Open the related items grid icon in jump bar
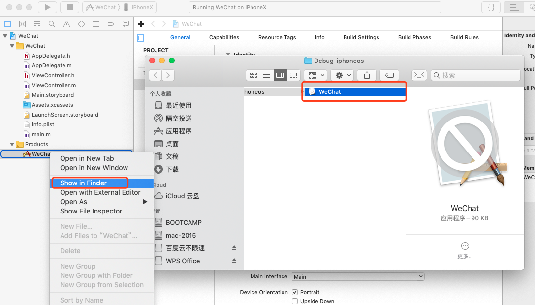This screenshot has width=535, height=305. pos(141,24)
